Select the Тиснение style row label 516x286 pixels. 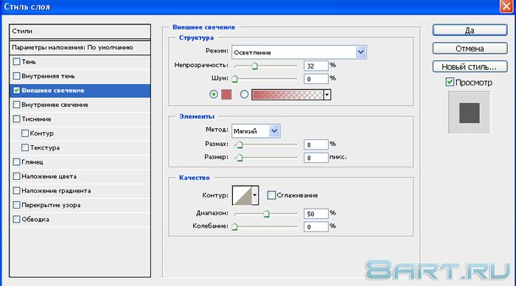pos(36,119)
